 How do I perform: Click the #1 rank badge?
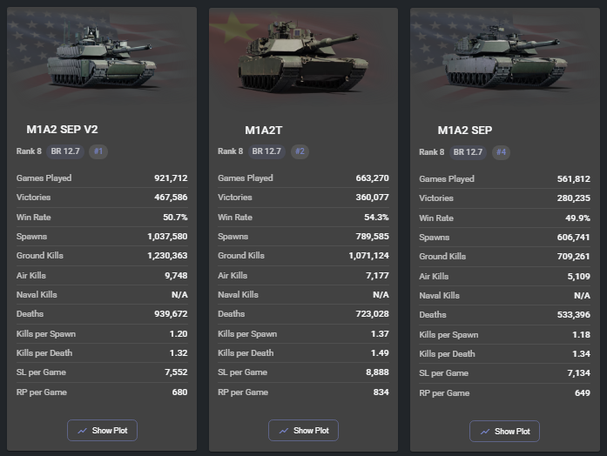[98, 151]
